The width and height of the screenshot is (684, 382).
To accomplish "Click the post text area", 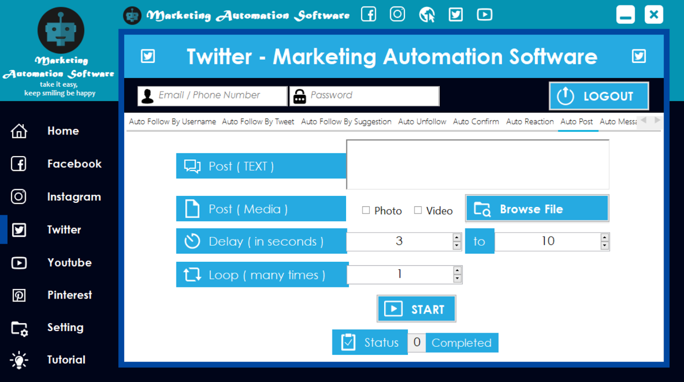I will (478, 165).
